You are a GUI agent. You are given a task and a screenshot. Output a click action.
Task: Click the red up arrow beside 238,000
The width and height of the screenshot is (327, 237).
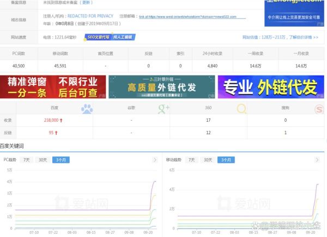click(61, 120)
